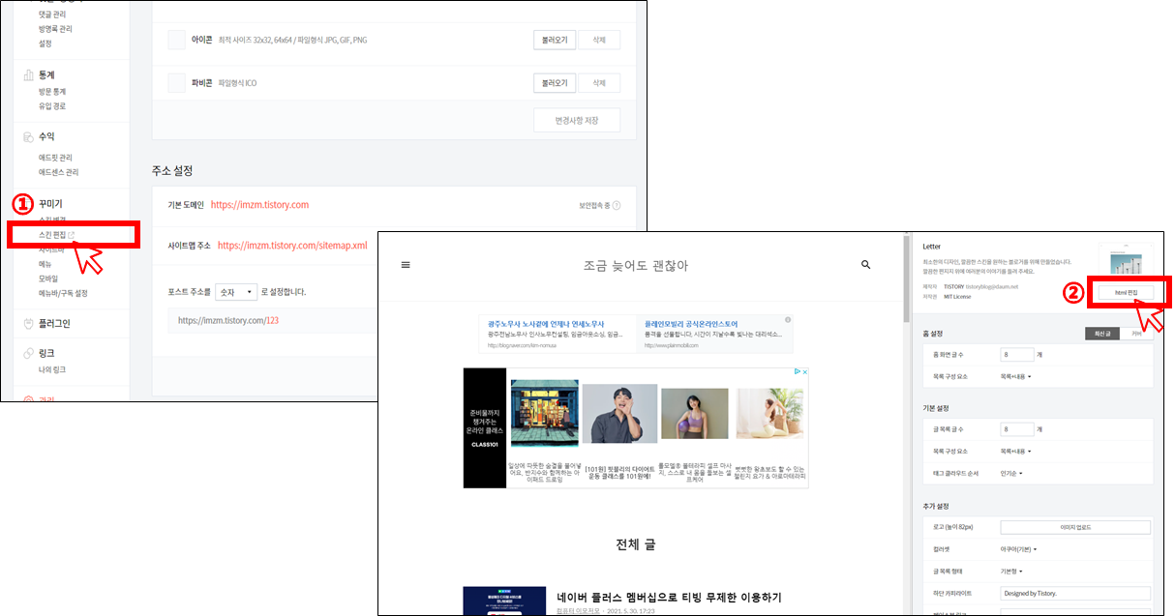
Task: Click 삭제 for the 아이콘 row
Action: [x=598, y=40]
